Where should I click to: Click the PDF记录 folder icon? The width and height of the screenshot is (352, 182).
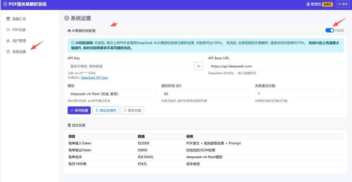click(8, 30)
